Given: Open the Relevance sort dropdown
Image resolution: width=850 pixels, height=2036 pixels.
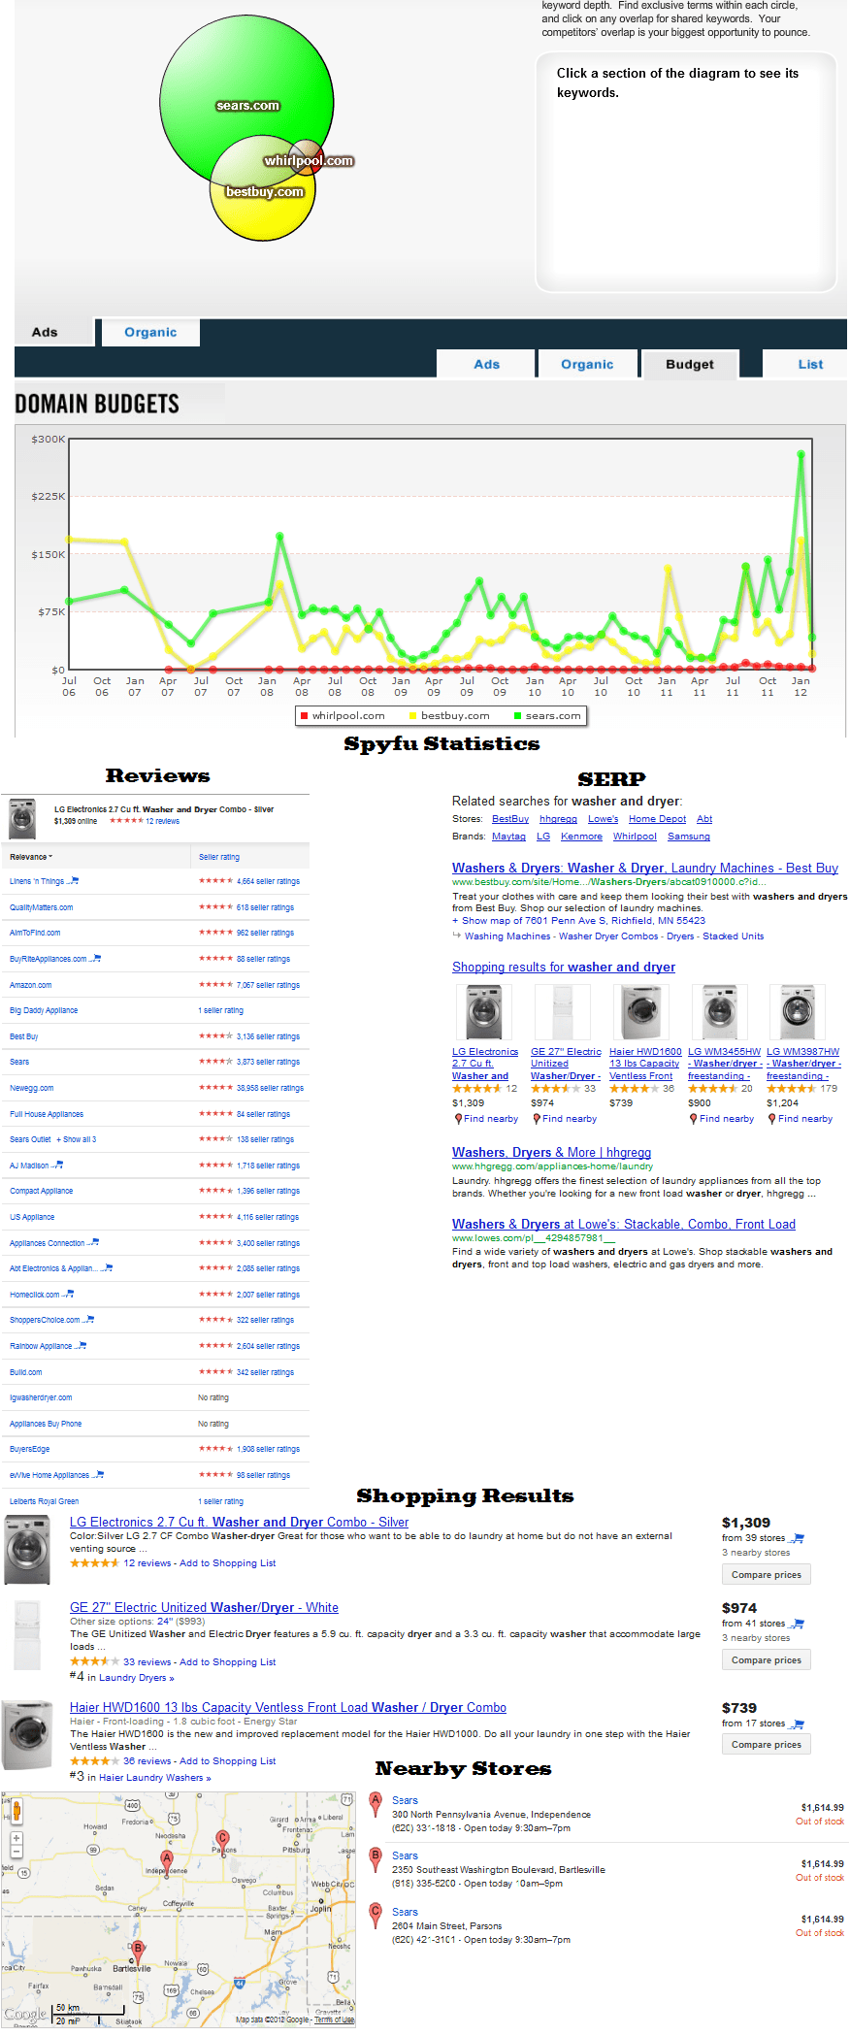Looking at the screenshot, I should click(x=31, y=857).
